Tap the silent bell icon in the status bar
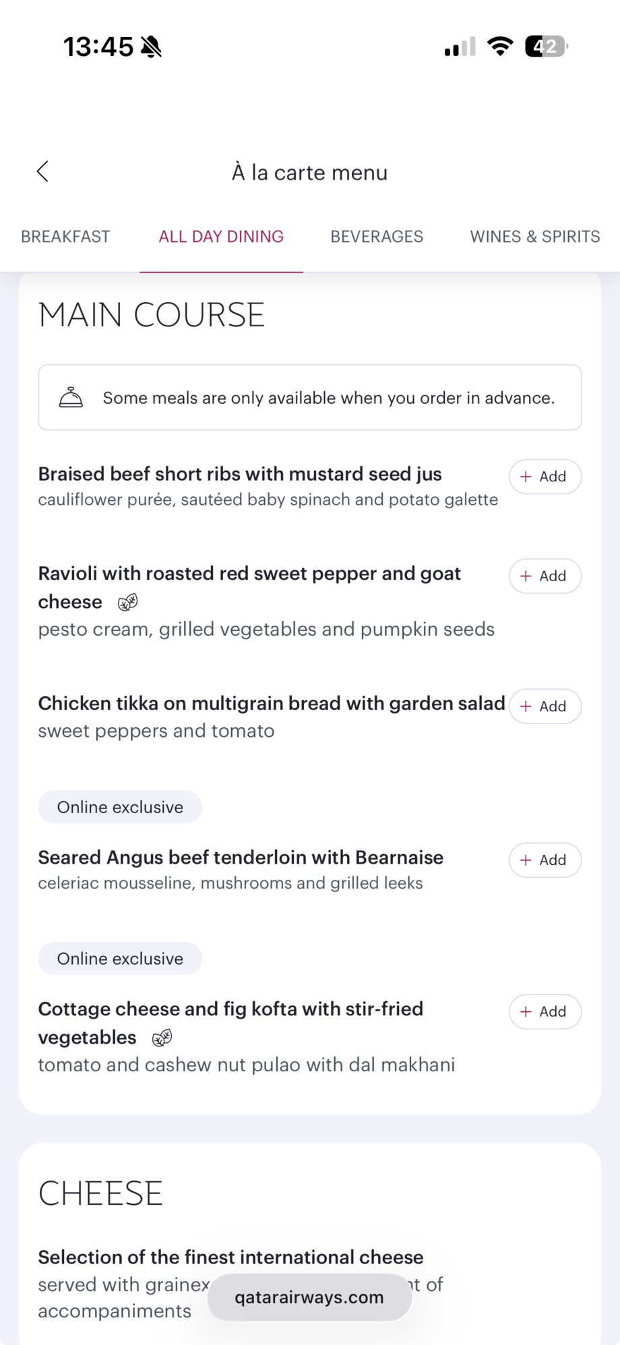Viewport: 620px width, 1345px height. pyautogui.click(x=152, y=47)
